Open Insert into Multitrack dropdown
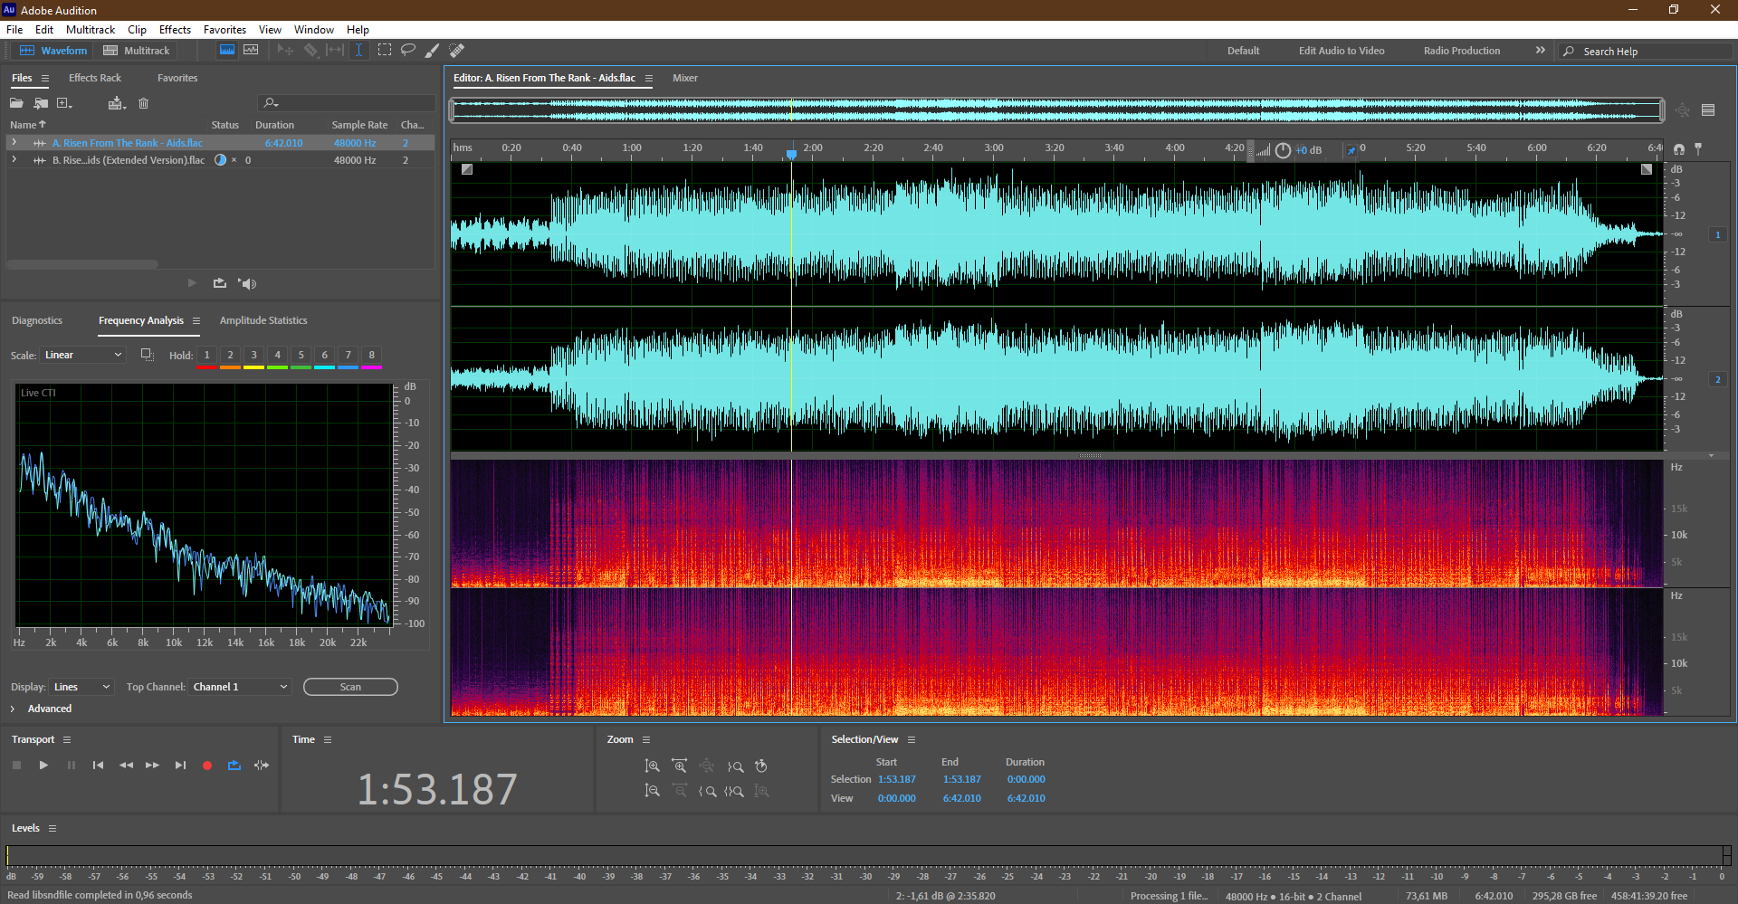1738x904 pixels. click(116, 103)
